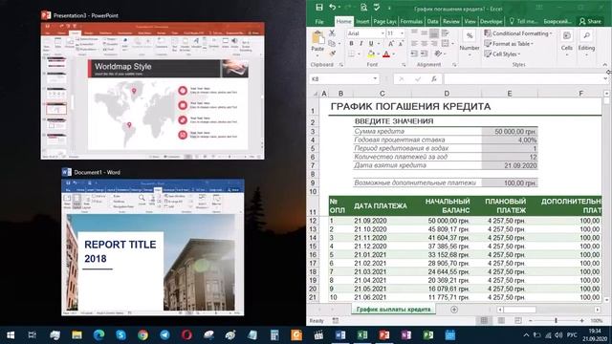Increase indent in Alignment group
The image size is (612, 344).
coord(425,54)
